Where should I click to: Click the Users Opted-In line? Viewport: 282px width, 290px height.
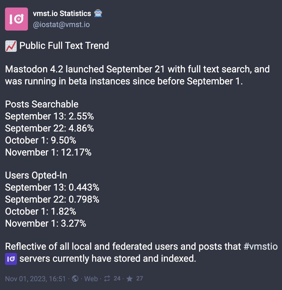(36, 175)
